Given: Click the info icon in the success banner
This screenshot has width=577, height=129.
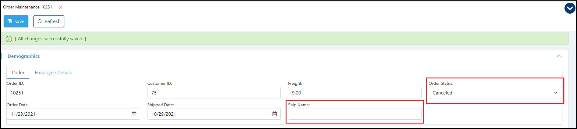Looking at the screenshot, I should tap(9, 39).
